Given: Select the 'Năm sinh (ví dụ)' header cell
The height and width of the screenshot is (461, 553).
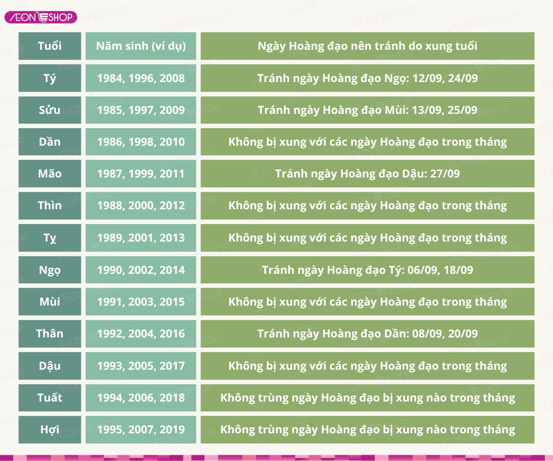Looking at the screenshot, I should pyautogui.click(x=141, y=46).
